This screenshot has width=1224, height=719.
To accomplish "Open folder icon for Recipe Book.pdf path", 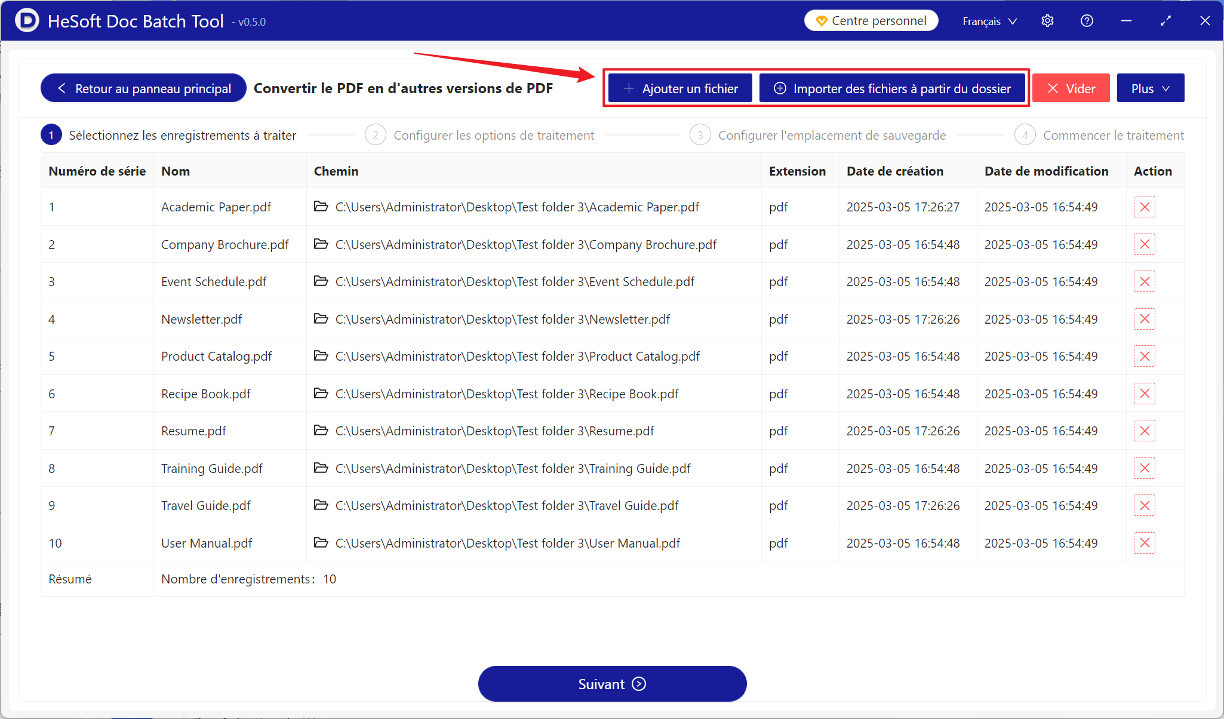I will pyautogui.click(x=321, y=393).
